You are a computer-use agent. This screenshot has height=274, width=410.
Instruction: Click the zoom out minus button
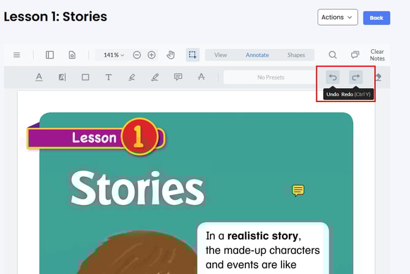137,55
